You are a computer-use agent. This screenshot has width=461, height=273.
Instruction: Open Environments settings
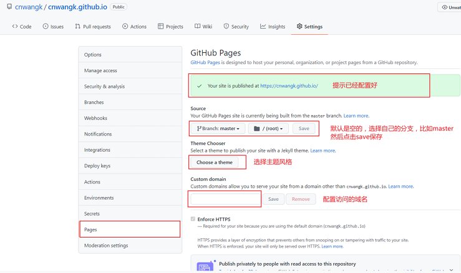pyautogui.click(x=130, y=198)
